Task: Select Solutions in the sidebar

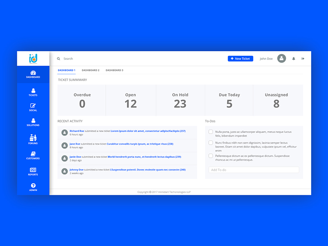Action: click(x=33, y=121)
